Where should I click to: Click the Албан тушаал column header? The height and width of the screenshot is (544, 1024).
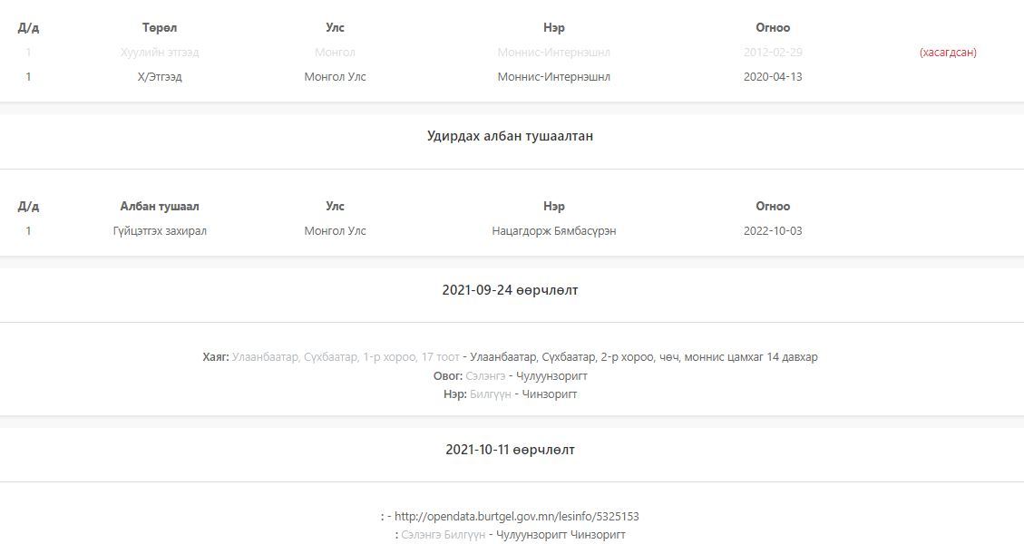point(160,206)
